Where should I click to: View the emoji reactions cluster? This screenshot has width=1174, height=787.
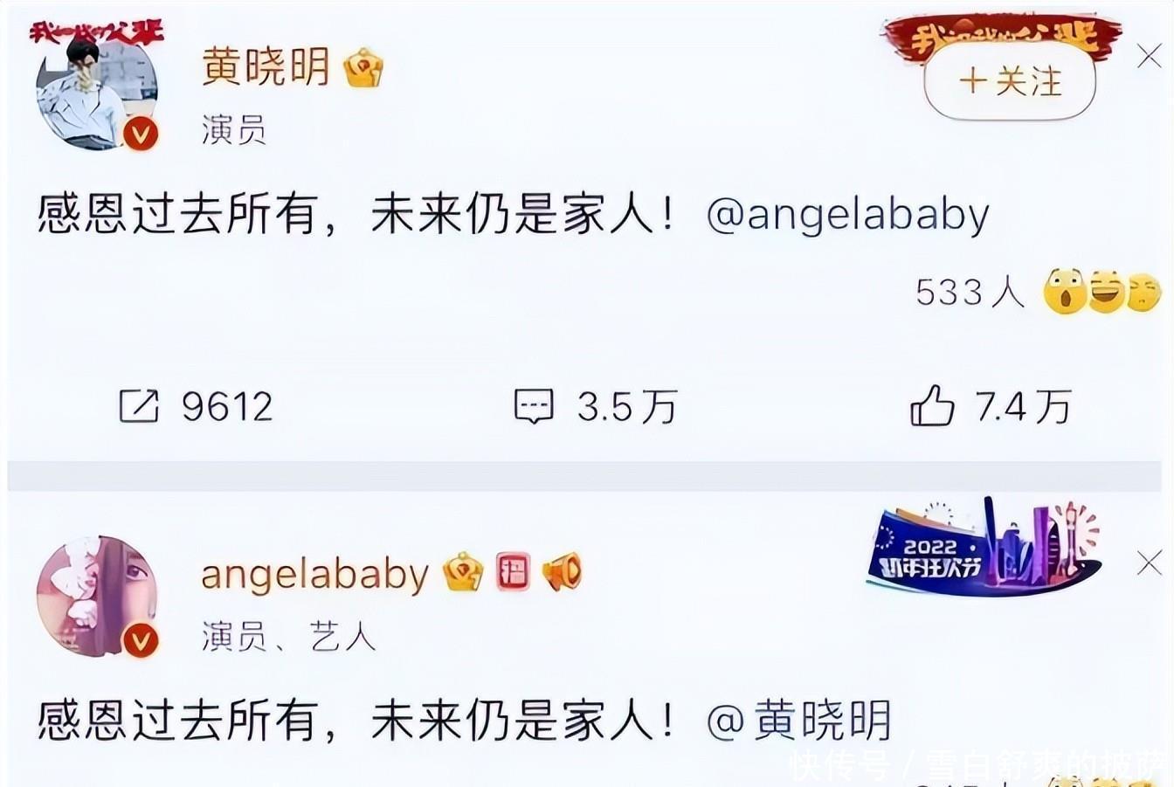[x=1102, y=293]
